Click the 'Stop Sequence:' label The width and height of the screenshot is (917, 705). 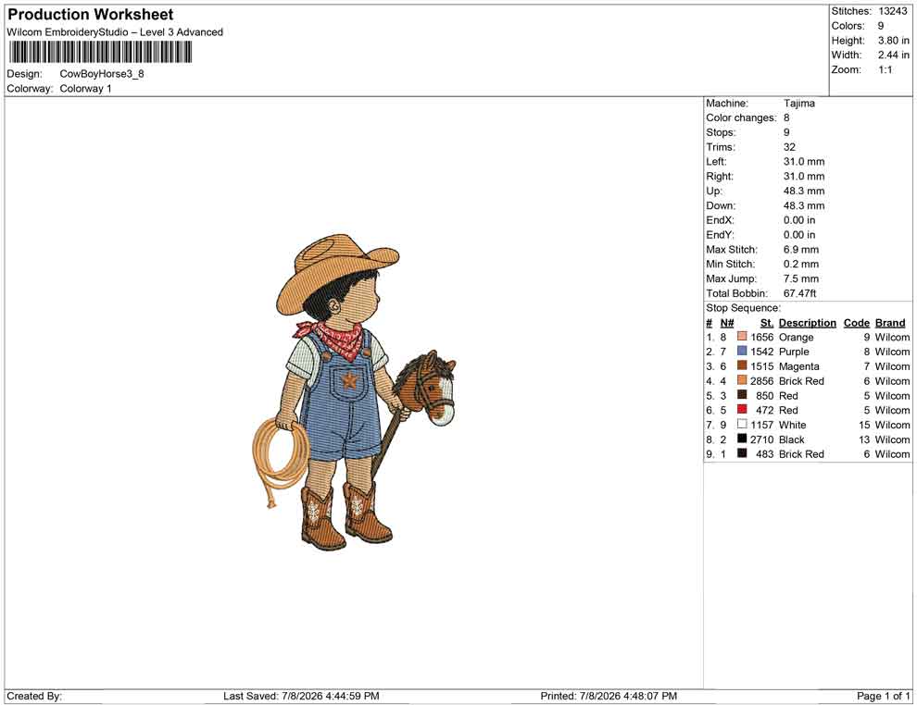[x=743, y=308]
